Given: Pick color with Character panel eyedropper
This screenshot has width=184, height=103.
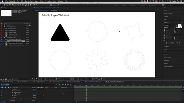Looking at the screenshot, I should [177, 25].
